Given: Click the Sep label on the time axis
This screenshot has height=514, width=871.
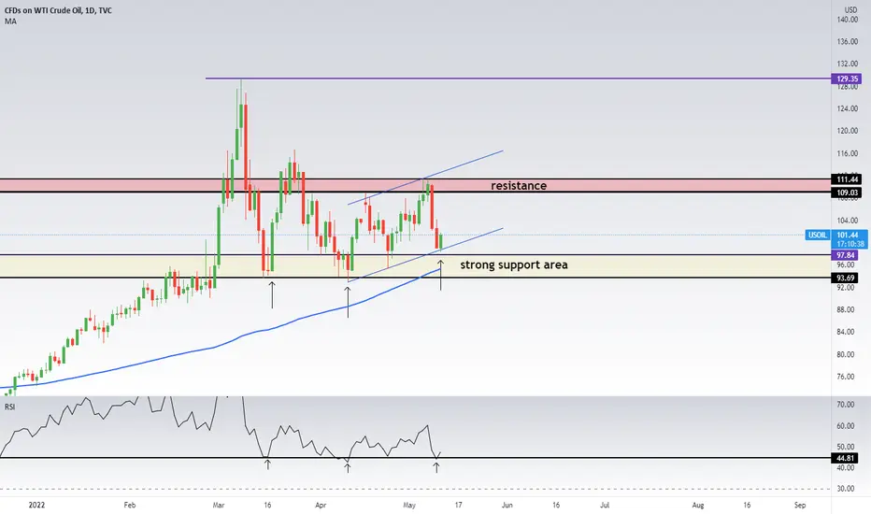Looking at the screenshot, I should pyautogui.click(x=800, y=505).
